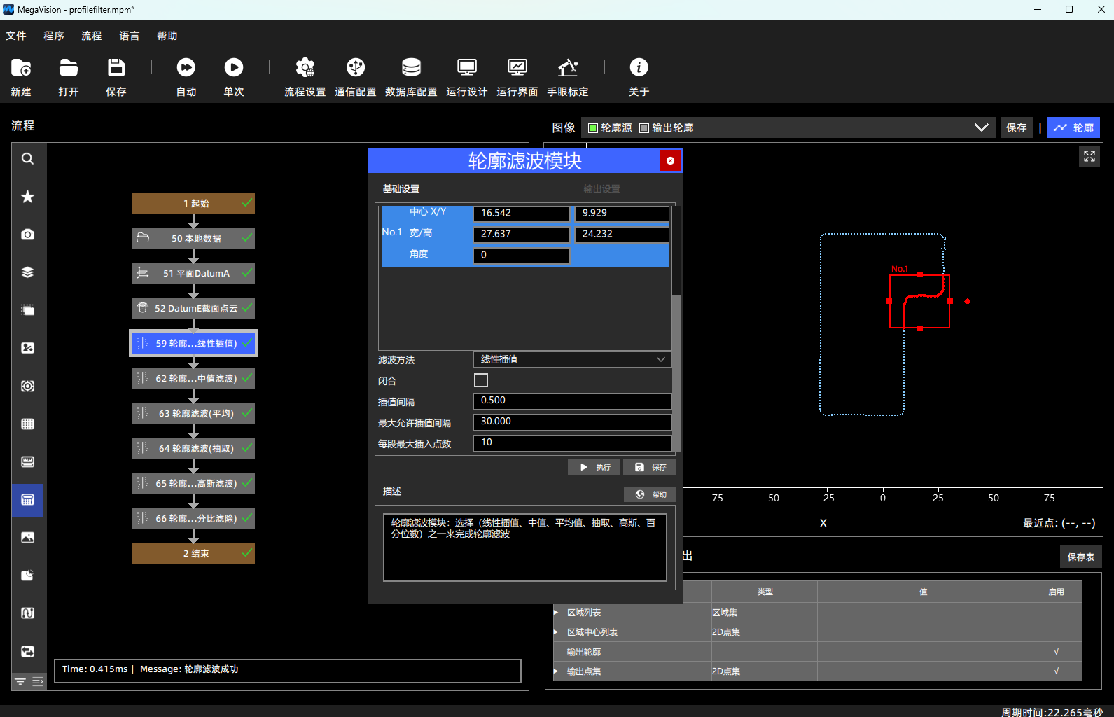Toggle the 轮廓源 checkbox

(593, 128)
